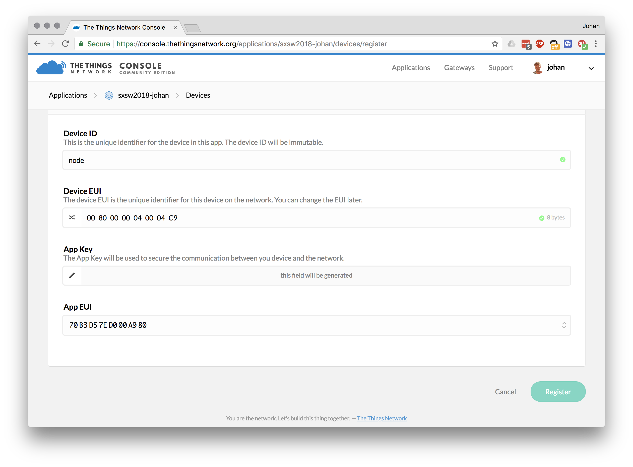Click into the Device ID input field
The image size is (633, 467).
click(x=311, y=160)
